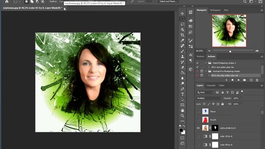Toggle red checkmark for Portrait Pro Photoshop Action

[198, 71]
